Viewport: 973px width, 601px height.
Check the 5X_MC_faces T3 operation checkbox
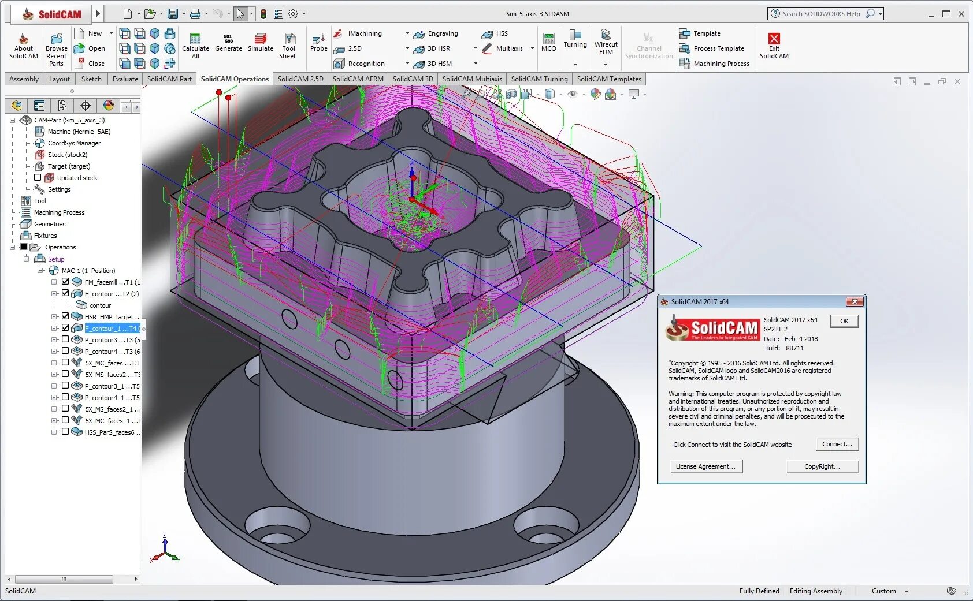coord(65,363)
